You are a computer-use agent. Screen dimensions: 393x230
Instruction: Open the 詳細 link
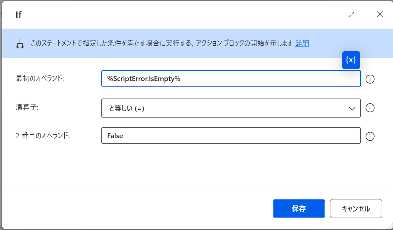[302, 43]
